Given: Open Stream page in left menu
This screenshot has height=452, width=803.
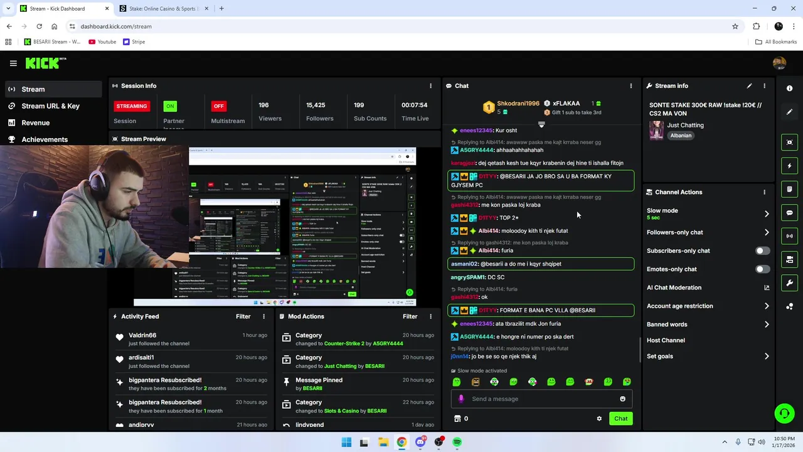Looking at the screenshot, I should click(53, 89).
